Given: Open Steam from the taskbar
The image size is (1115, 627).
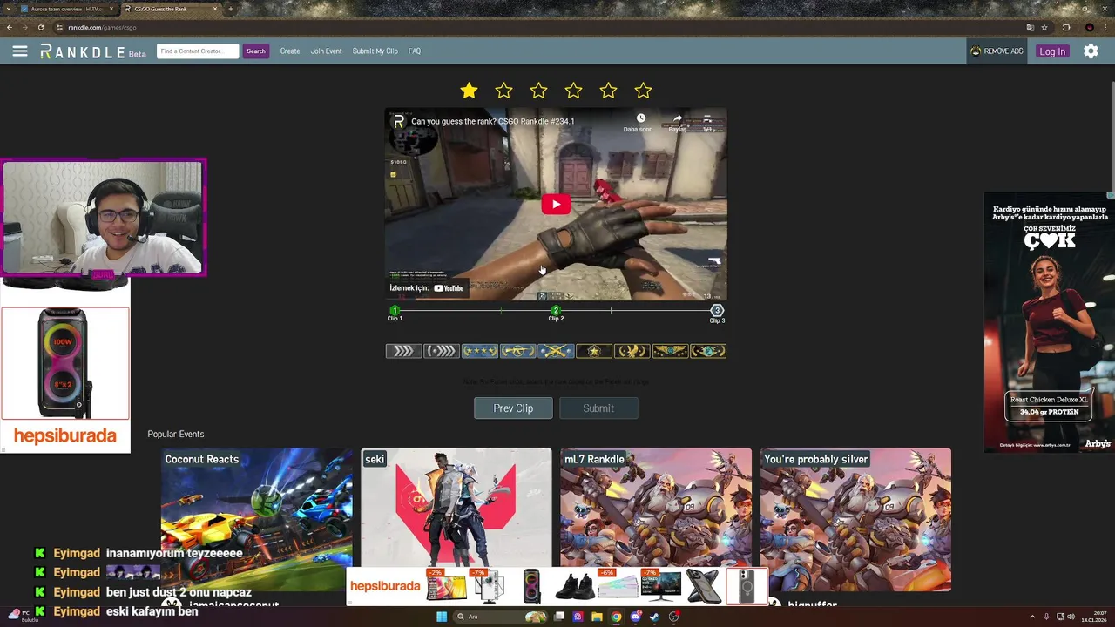Looking at the screenshot, I should click(x=654, y=617).
